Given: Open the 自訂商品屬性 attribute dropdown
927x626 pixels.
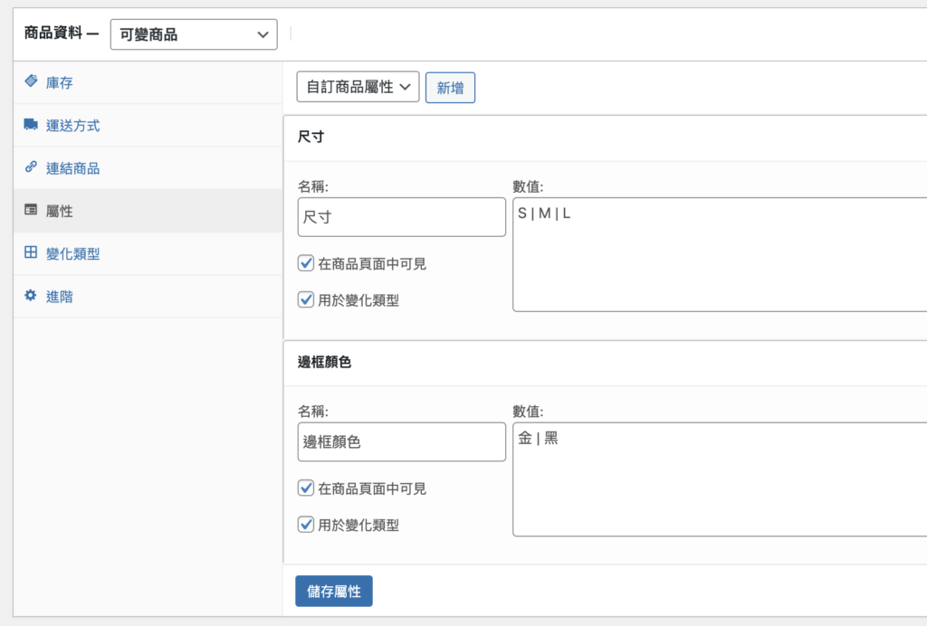Looking at the screenshot, I should tap(356, 86).
